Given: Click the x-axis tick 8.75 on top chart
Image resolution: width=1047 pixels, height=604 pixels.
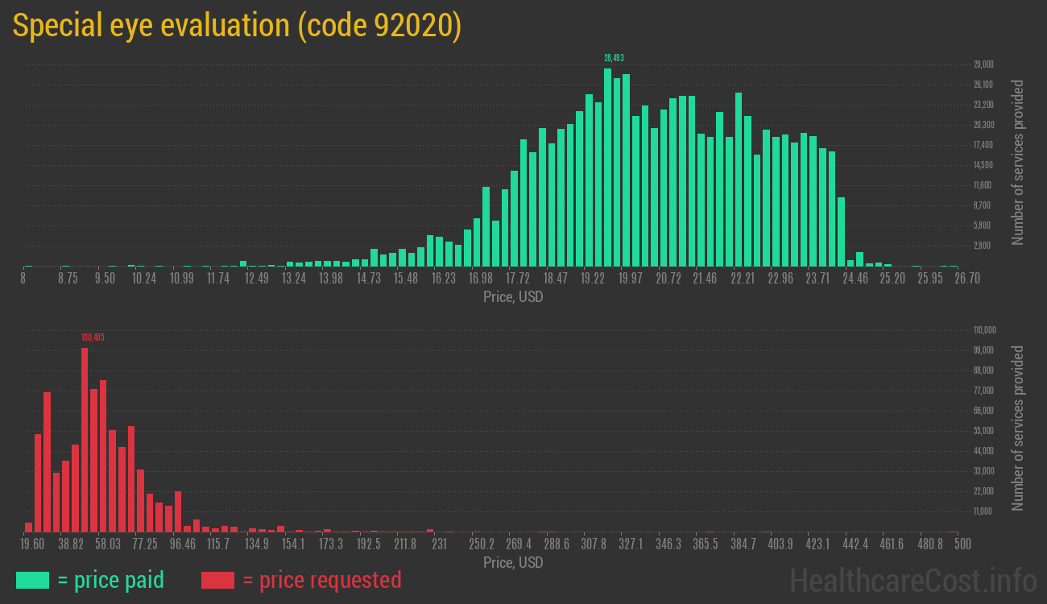Looking at the screenshot, I should click(x=68, y=278).
